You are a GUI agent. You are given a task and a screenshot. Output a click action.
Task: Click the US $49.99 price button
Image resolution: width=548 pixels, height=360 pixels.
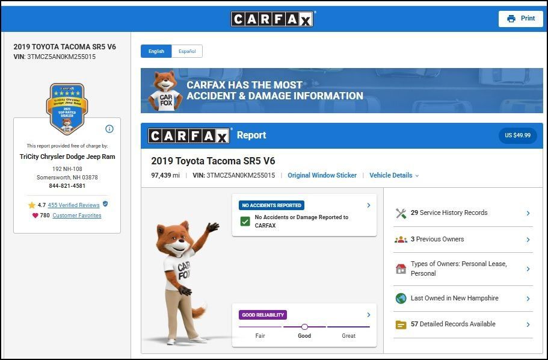tap(517, 135)
